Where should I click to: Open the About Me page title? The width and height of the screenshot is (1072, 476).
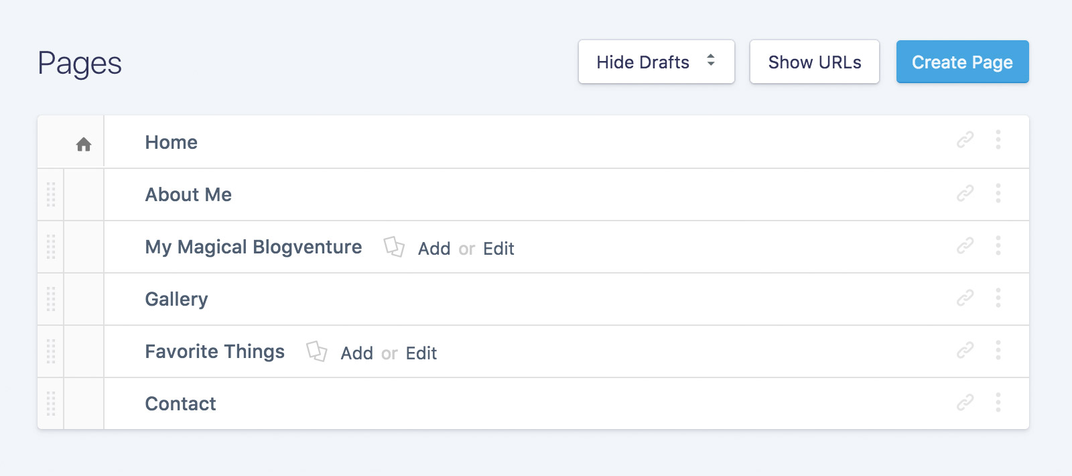click(188, 194)
